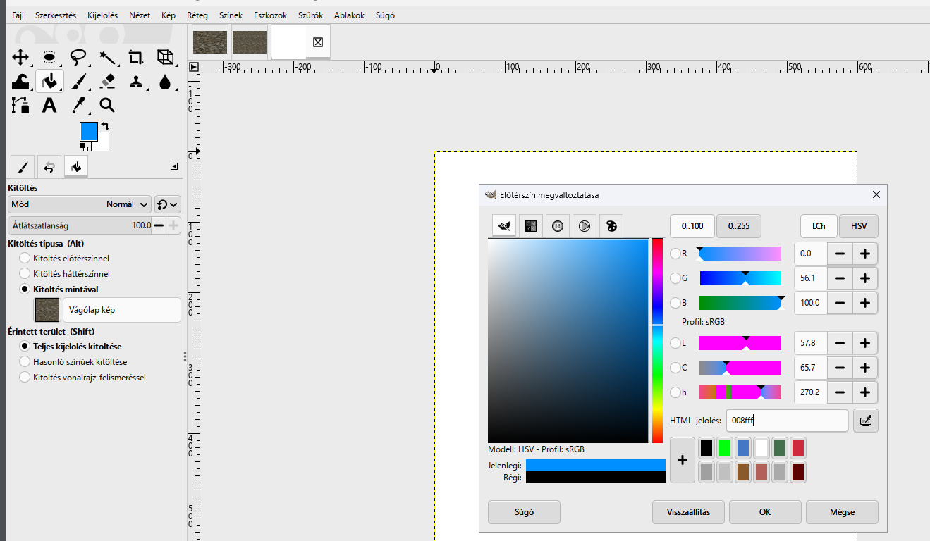Select the Zoom magnifier tool
Screen dimensions: 930x541
107,106
